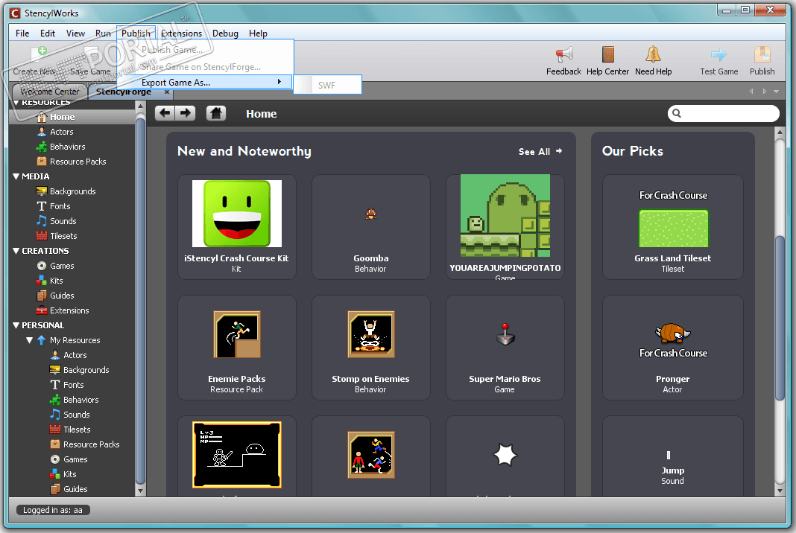Image resolution: width=796 pixels, height=533 pixels.
Task: Open Backgrounds under My Resources
Action: 86,370
